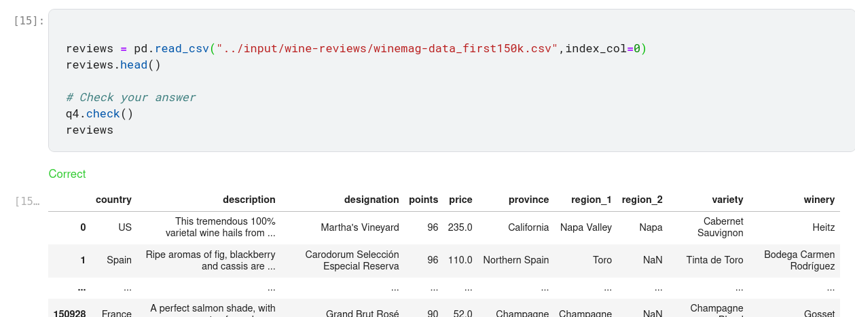This screenshot has height=317, width=855.
Task: Click the row index 0 cell
Action: 83,227
